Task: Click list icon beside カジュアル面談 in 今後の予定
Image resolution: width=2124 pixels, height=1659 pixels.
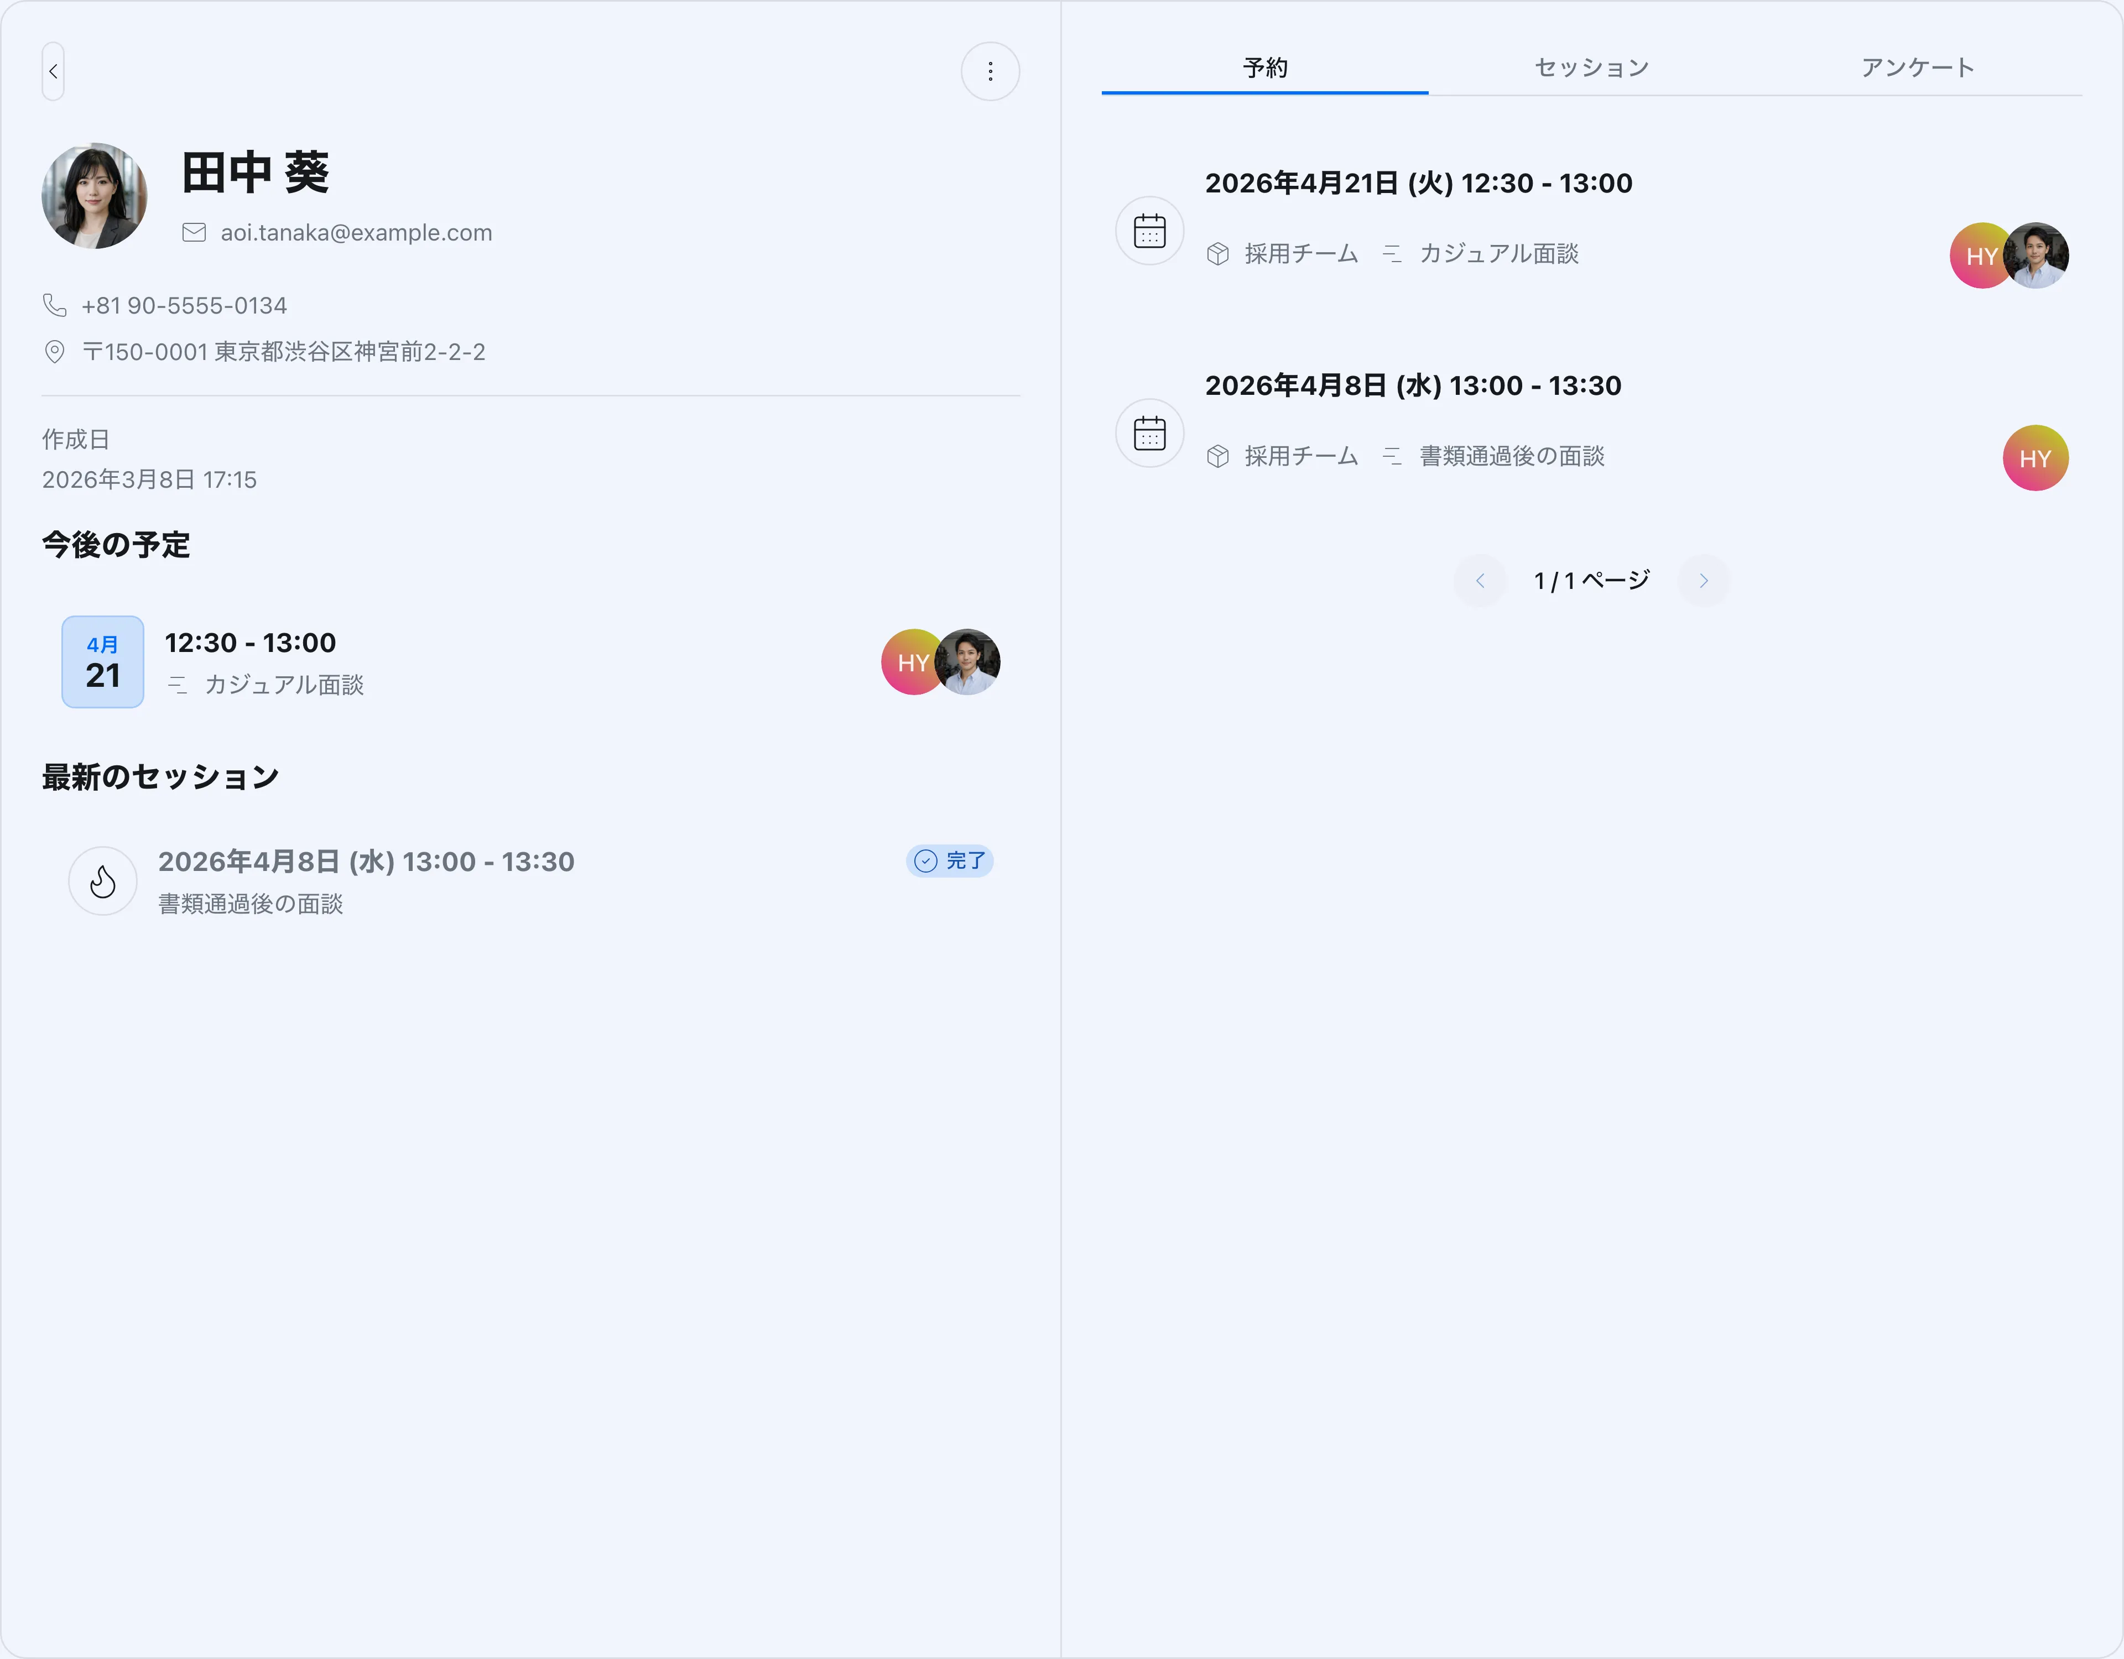Action: point(177,685)
